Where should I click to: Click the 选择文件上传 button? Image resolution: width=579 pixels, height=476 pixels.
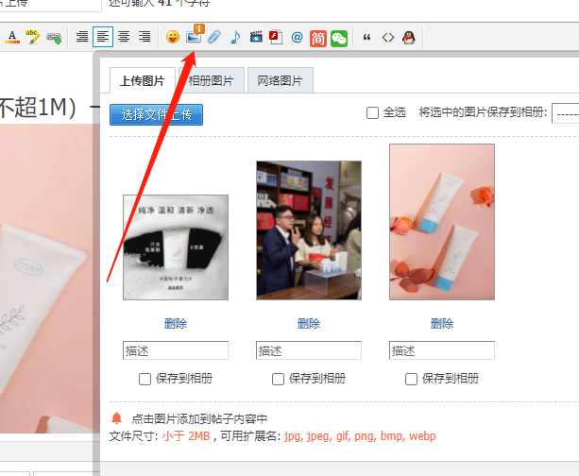click(x=156, y=114)
